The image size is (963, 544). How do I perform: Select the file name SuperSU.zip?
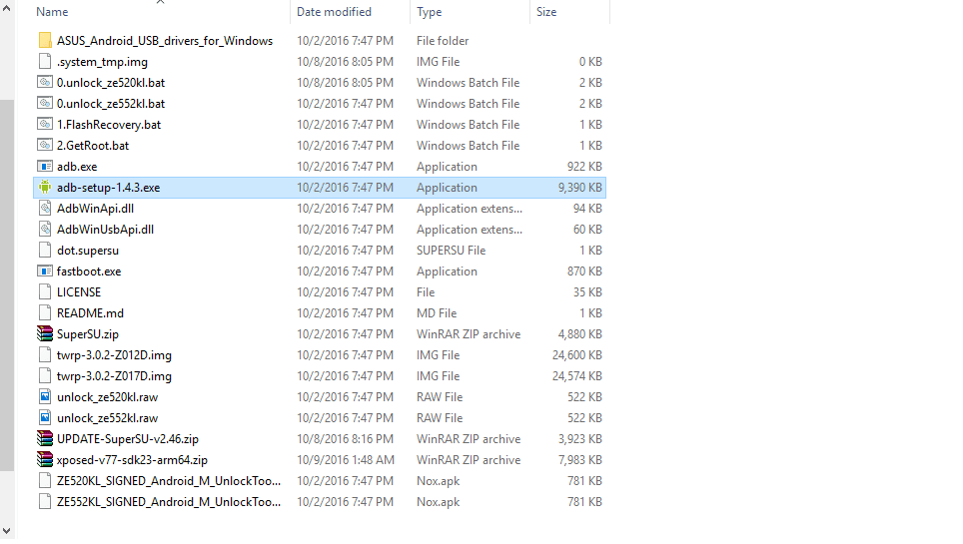88,334
